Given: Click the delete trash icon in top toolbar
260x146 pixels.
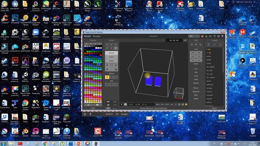Looking at the screenshot, I should (223, 36).
